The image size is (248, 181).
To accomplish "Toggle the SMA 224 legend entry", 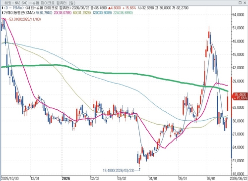I will pos(123,13).
